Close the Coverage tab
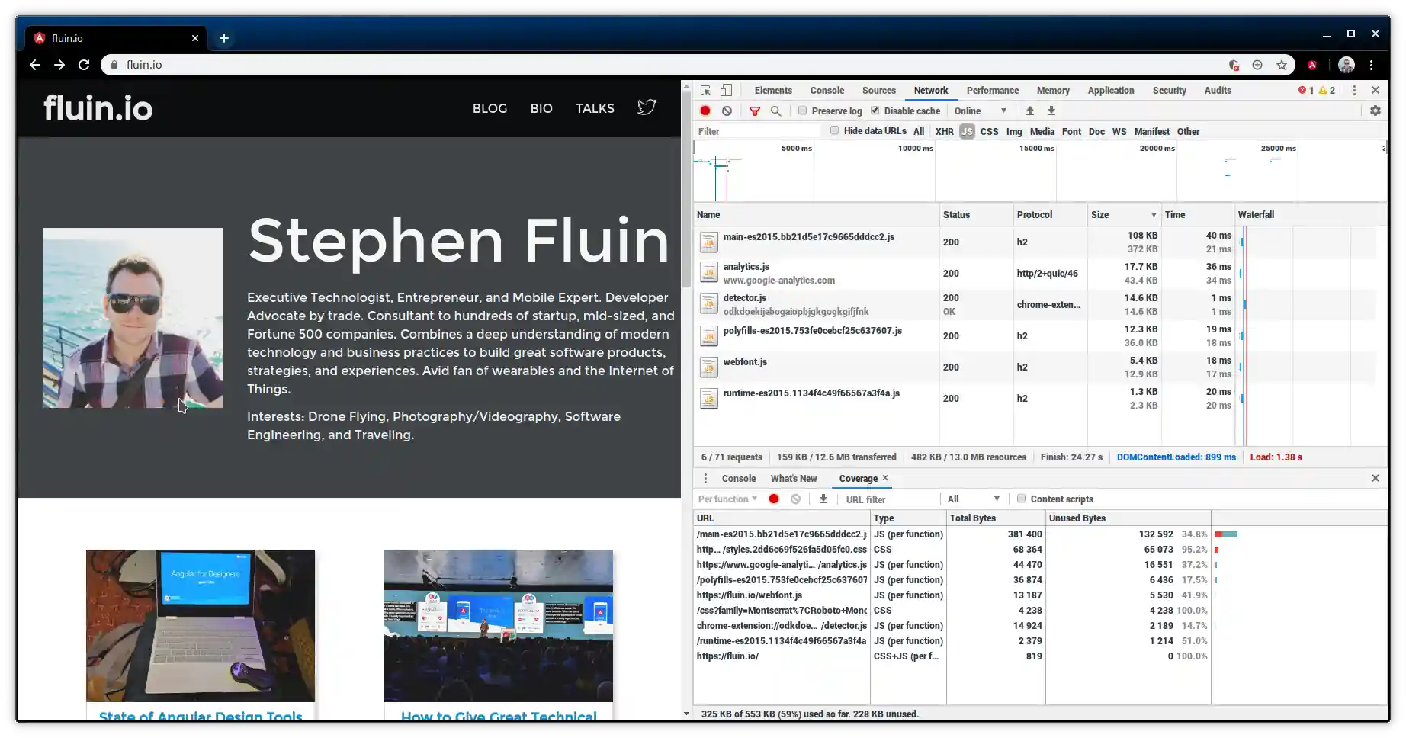1406x738 pixels. (885, 478)
